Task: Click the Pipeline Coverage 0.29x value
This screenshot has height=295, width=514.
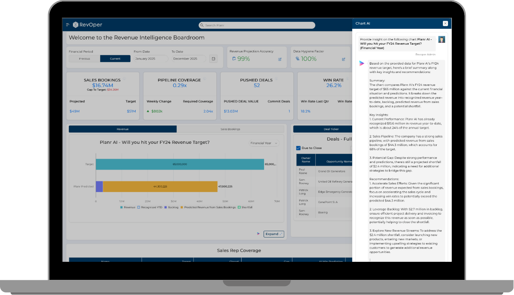Action: (180, 85)
